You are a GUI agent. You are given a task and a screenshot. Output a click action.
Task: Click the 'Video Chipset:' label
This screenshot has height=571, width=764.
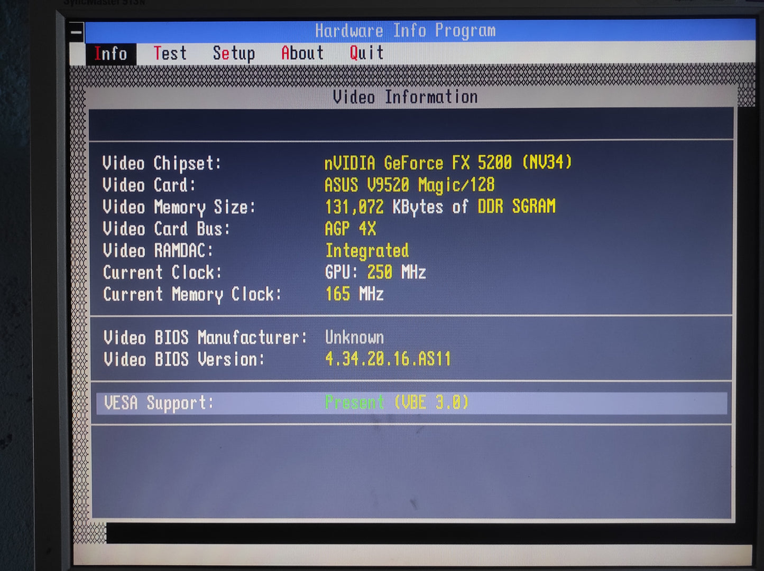(162, 163)
